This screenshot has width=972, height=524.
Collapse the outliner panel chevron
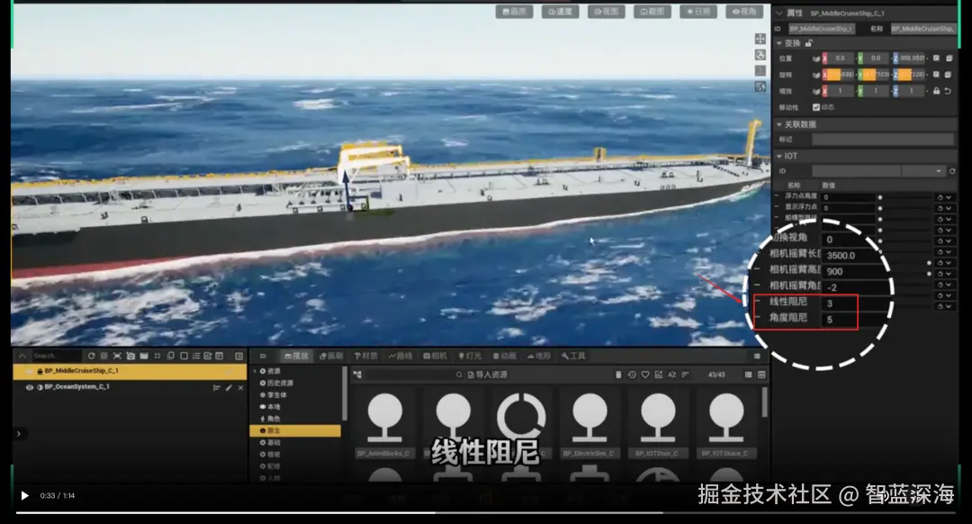pyautogui.click(x=22, y=356)
